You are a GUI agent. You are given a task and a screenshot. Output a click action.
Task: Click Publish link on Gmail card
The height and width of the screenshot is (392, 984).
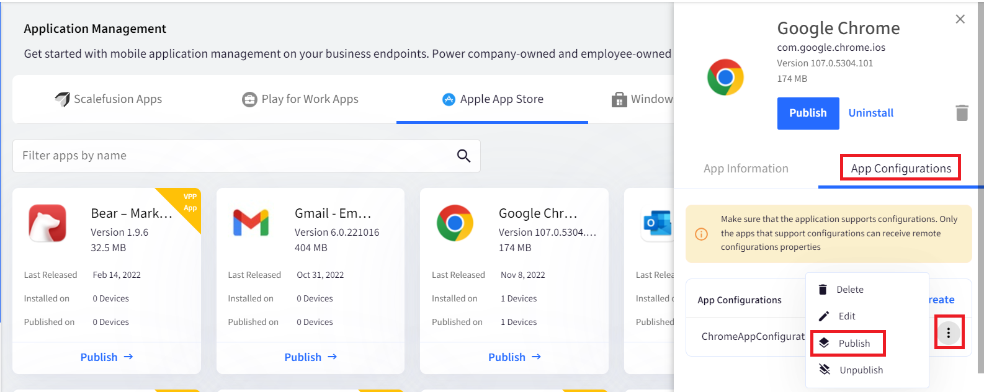(311, 357)
